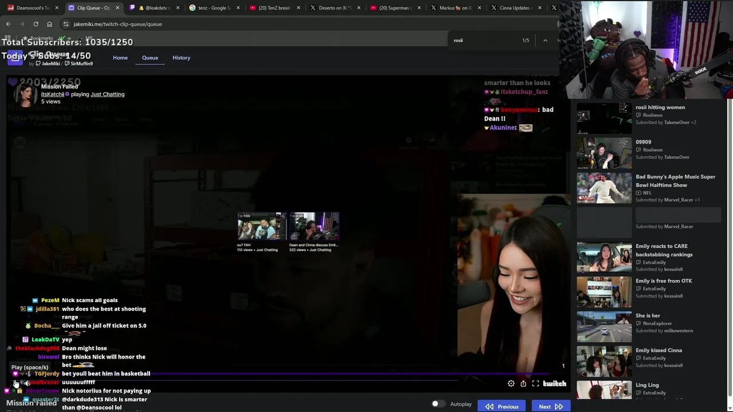Open the Home navigation tab

[x=120, y=58]
